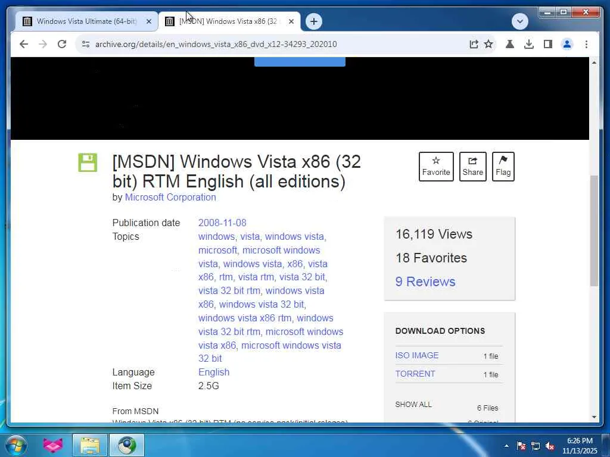610x457 pixels.
Task: Download the TORRENT file
Action: click(x=415, y=374)
